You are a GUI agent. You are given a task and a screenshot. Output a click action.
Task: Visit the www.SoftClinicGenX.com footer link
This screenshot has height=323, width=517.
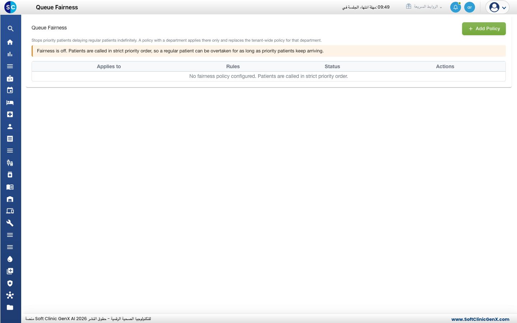480,319
